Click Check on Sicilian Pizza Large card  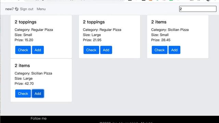(23, 94)
